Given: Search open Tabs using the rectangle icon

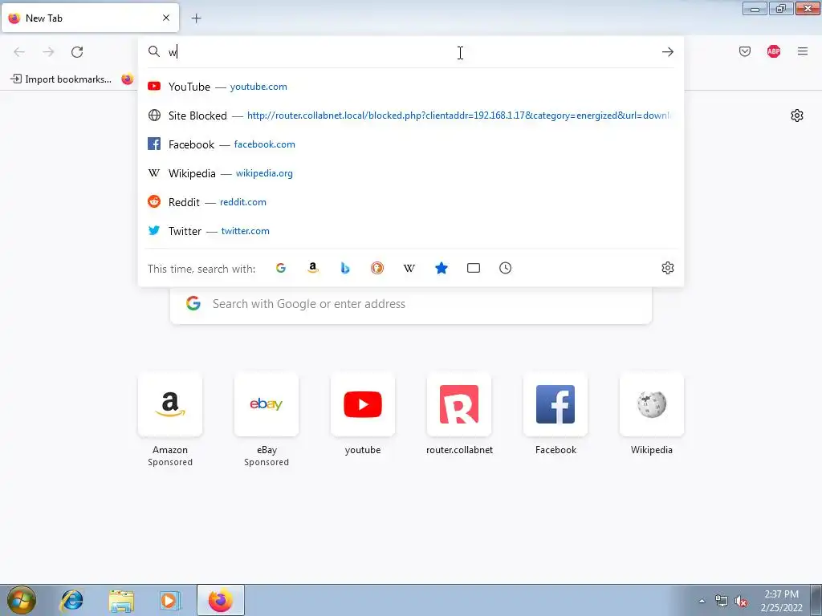Looking at the screenshot, I should 474,268.
